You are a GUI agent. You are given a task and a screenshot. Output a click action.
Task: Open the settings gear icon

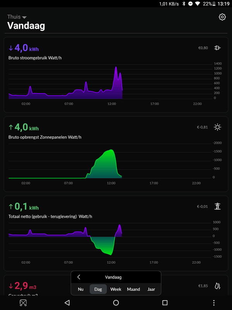(x=222, y=17)
